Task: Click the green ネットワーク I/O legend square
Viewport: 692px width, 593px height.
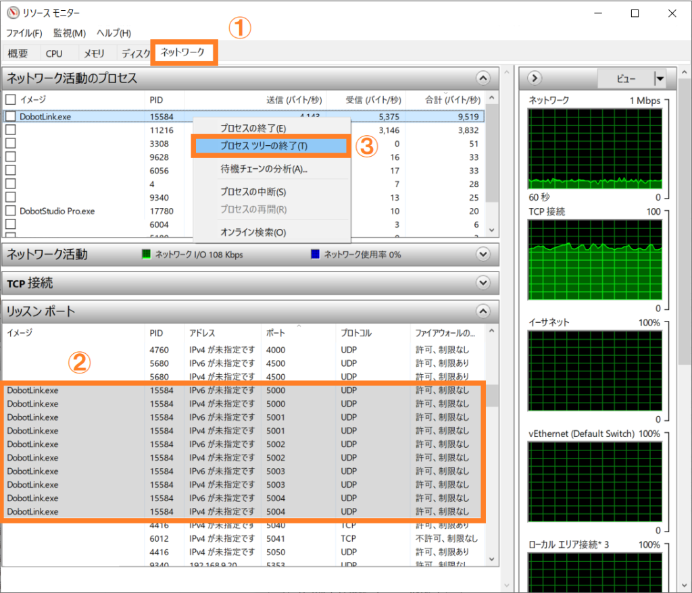Action: pos(146,254)
